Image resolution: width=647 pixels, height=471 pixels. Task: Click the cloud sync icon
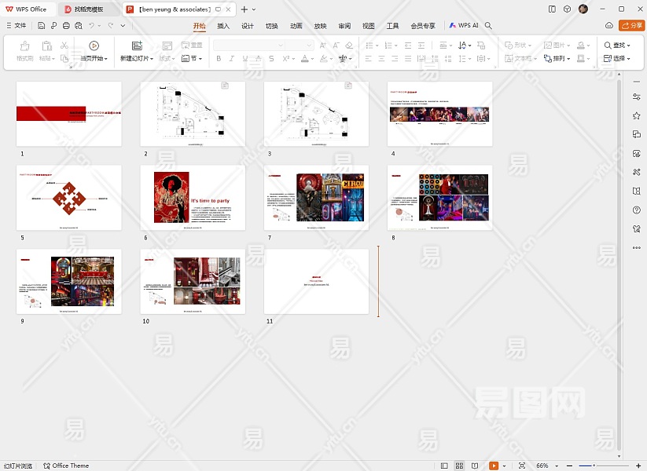609,26
